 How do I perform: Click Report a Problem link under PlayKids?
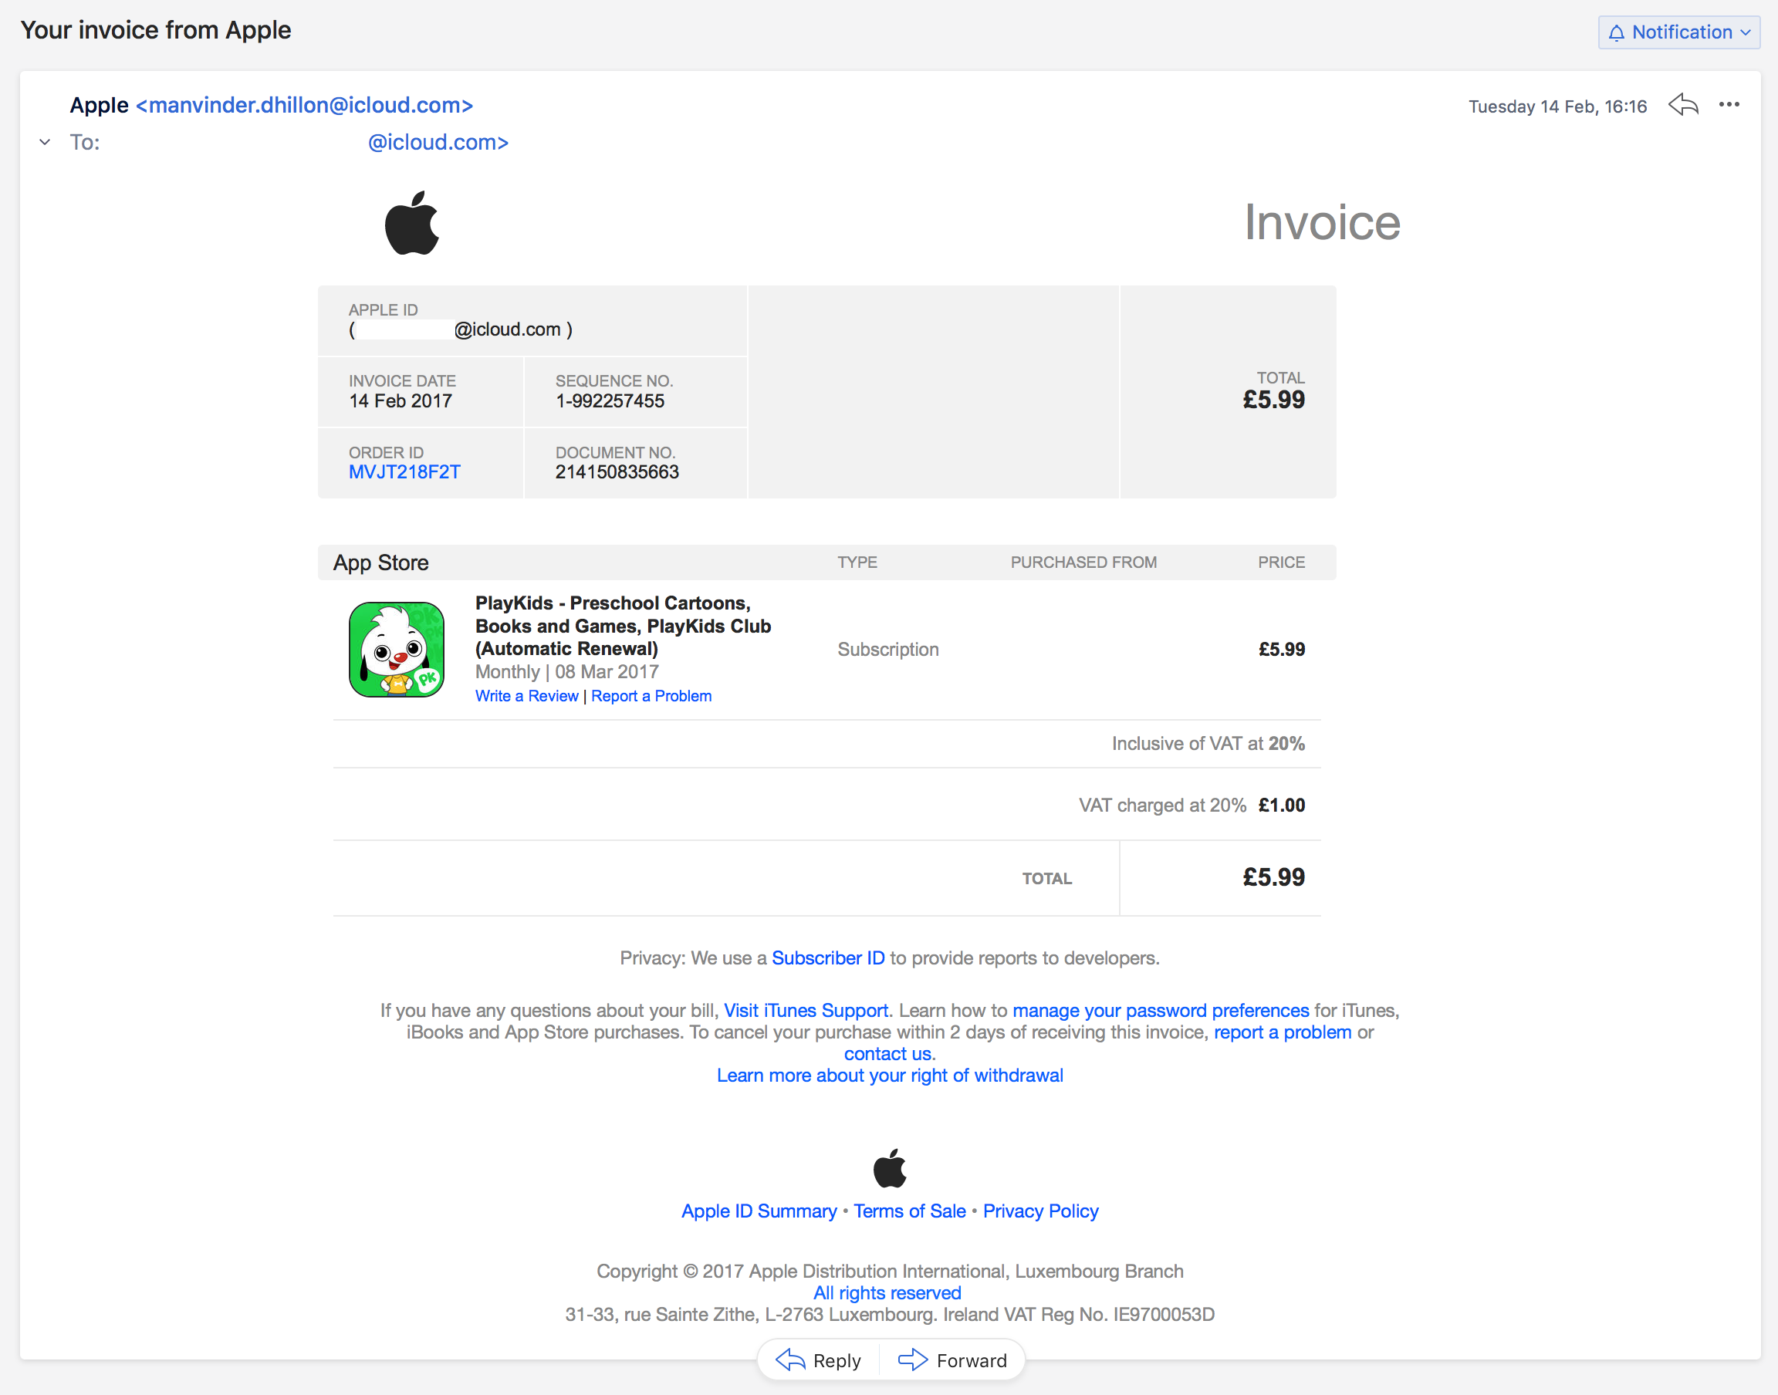[x=651, y=696]
